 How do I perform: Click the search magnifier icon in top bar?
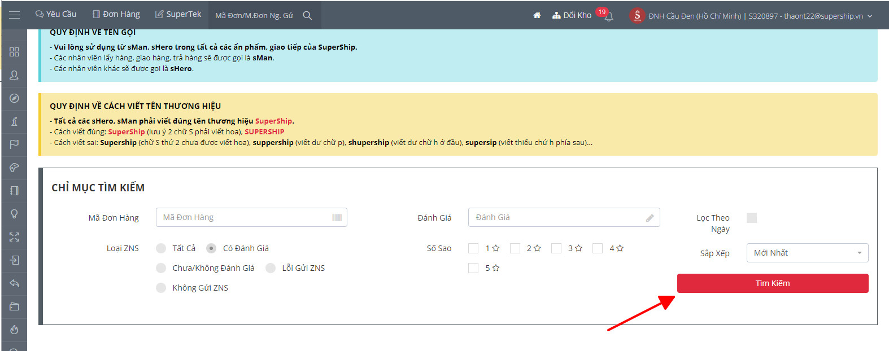[307, 15]
